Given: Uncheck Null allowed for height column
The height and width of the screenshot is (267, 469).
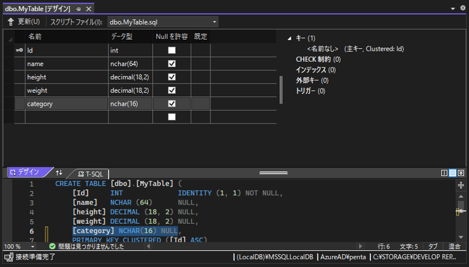Looking at the screenshot, I should pos(172,77).
